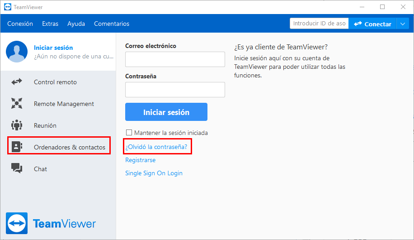This screenshot has width=414, height=240.
Task: Open the Single Sign On Login link
Action: coord(154,173)
